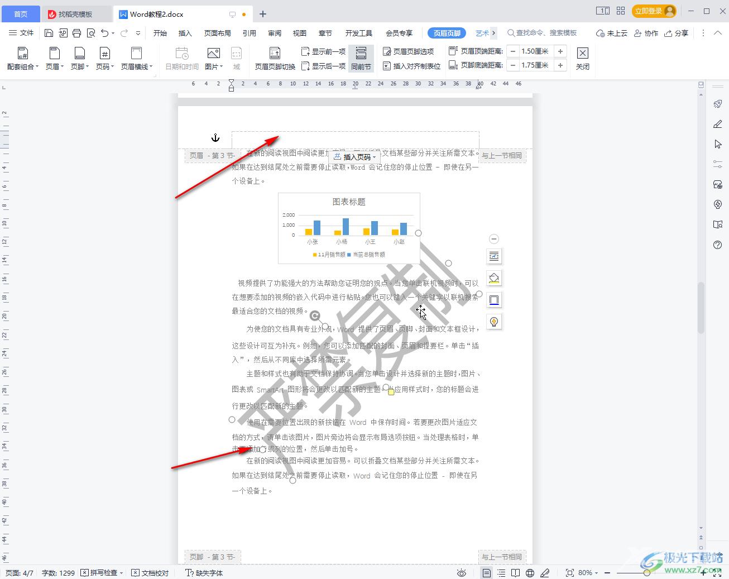Image resolution: width=729 pixels, height=579 pixels.
Task: Show previous item (显示前一项)
Action: click(x=323, y=51)
